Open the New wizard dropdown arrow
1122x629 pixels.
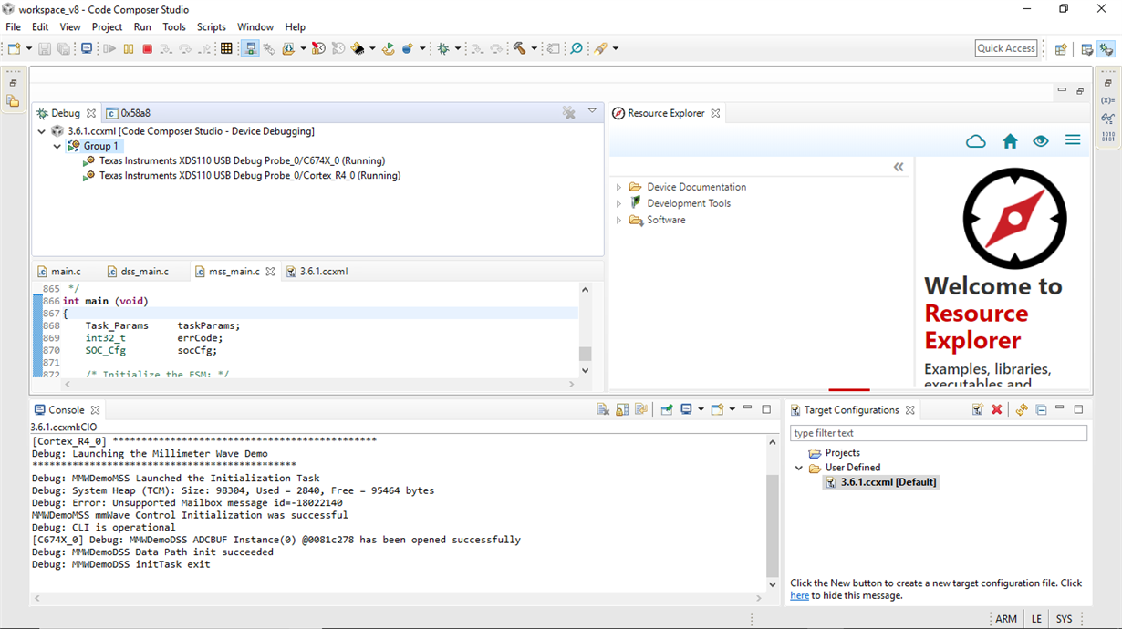29,48
